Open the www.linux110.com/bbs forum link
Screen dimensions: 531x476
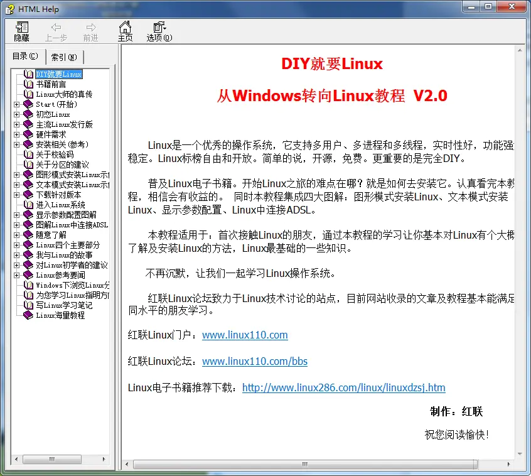[254, 361]
